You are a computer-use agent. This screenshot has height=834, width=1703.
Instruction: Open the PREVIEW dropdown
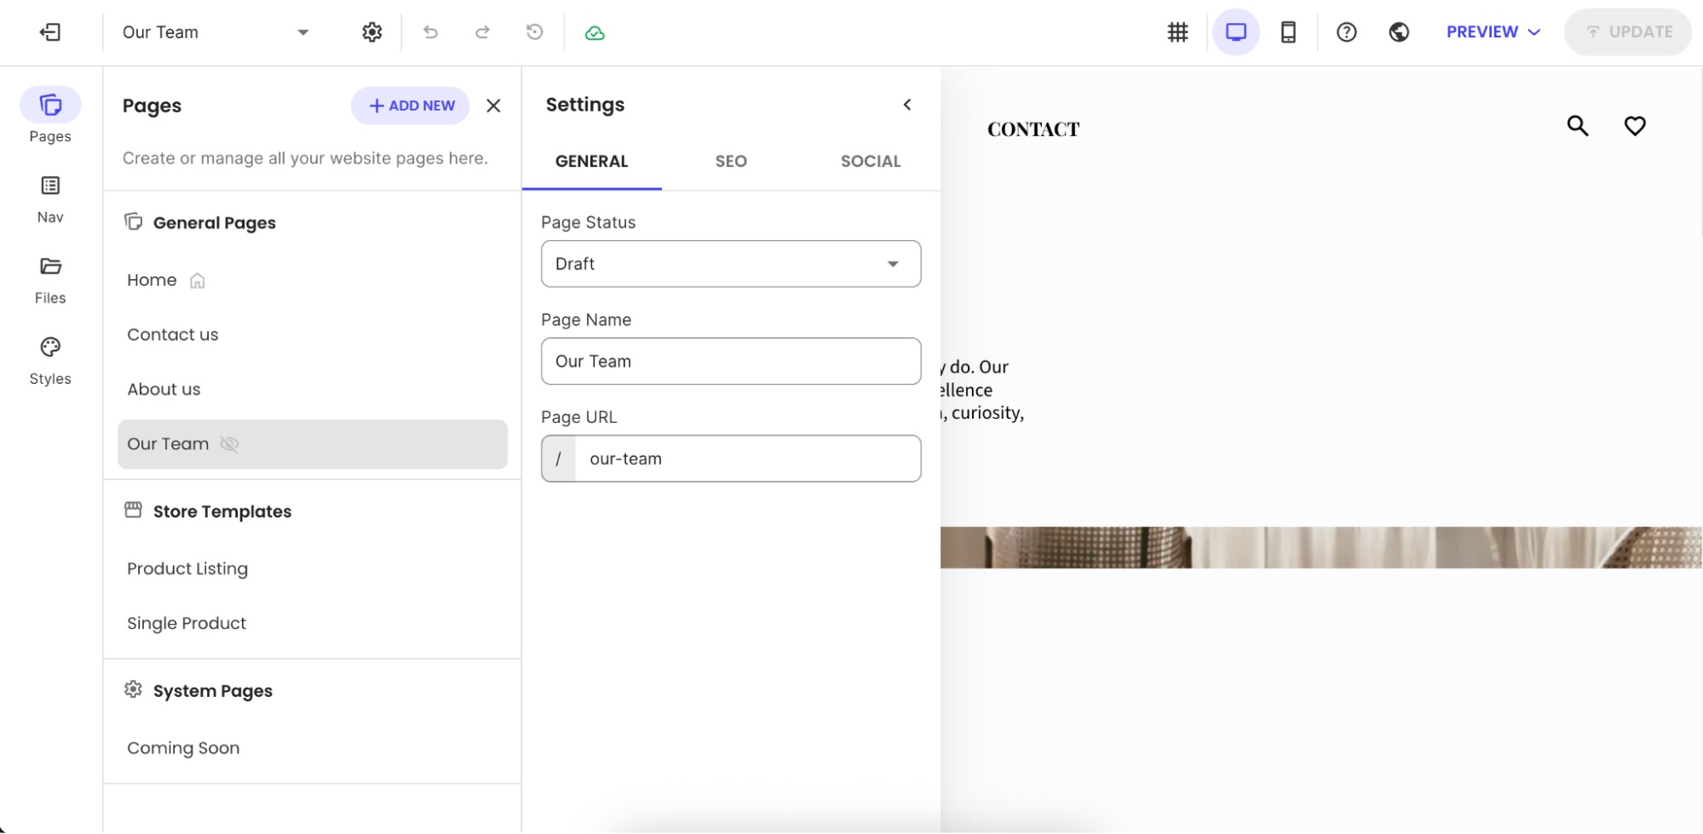pyautogui.click(x=1493, y=32)
